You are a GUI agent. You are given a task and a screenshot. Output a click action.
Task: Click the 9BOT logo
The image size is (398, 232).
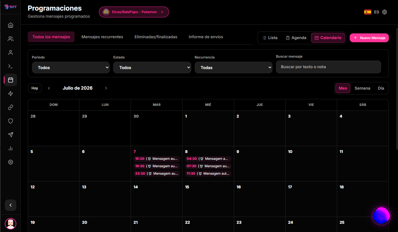pos(11,7)
